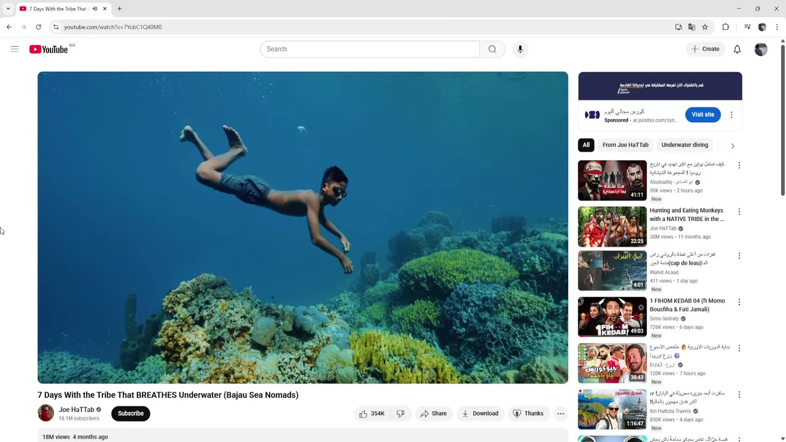
Task: Show more filter chips with right arrow
Action: (x=733, y=145)
